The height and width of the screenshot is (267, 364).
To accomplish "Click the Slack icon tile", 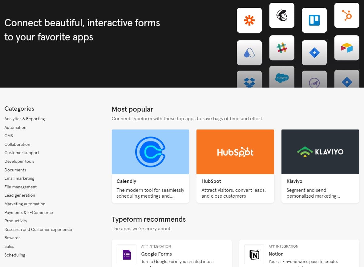I will coord(282,48).
